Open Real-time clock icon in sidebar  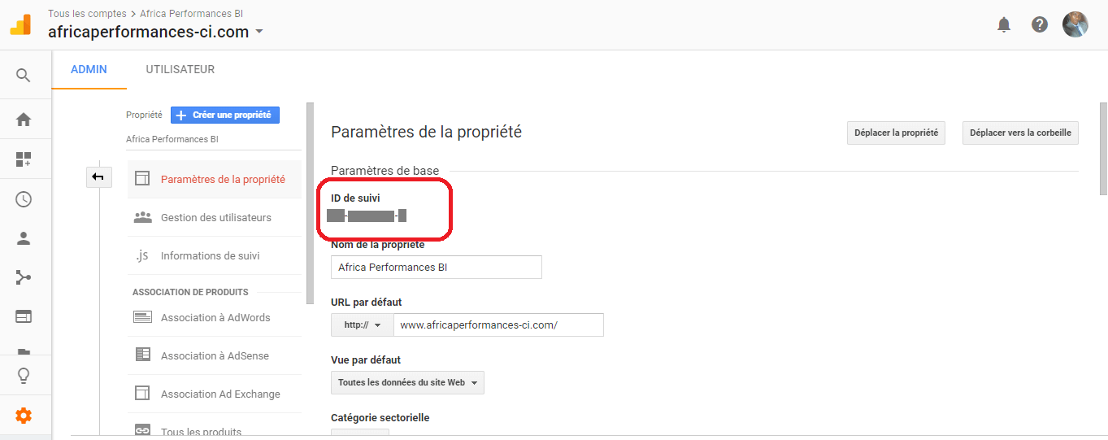(x=24, y=199)
